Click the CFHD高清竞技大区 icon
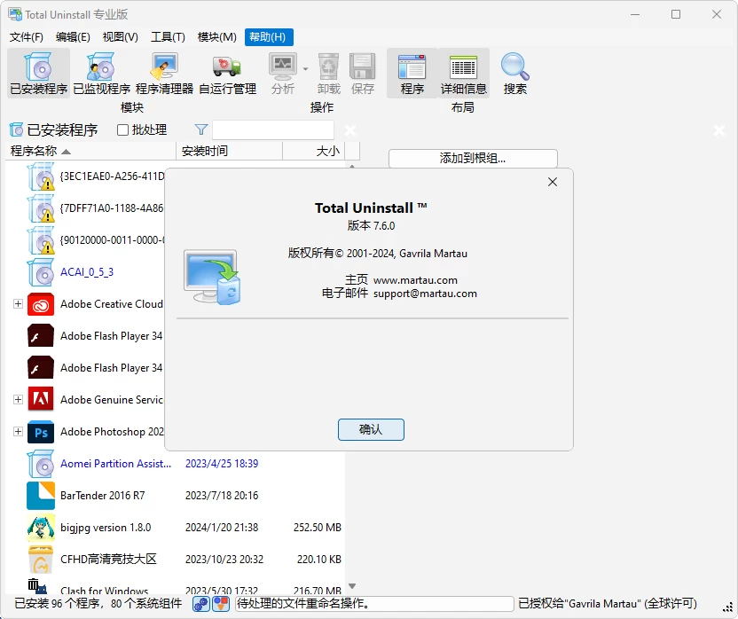Screen dimensions: 738x619 click(41, 560)
